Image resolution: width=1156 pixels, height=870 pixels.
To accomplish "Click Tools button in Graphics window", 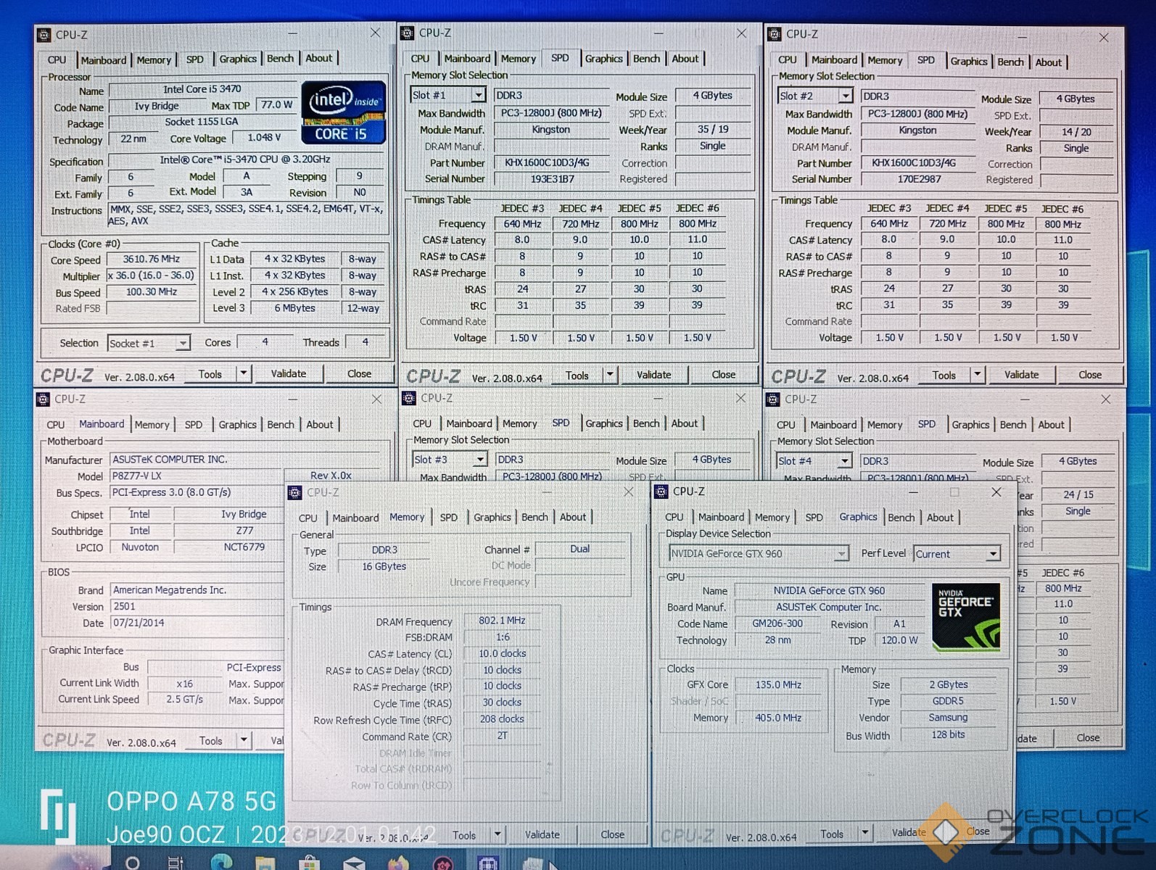I will click(x=832, y=834).
